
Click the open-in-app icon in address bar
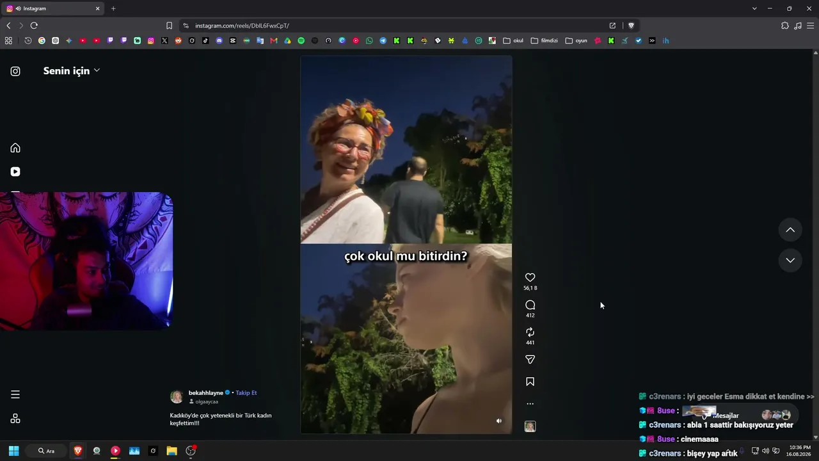point(612,26)
